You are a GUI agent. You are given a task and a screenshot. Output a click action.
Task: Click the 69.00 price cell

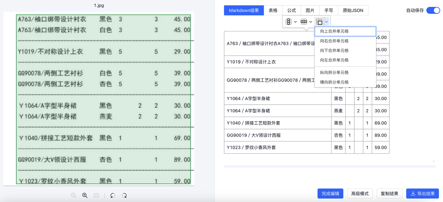click(381, 123)
